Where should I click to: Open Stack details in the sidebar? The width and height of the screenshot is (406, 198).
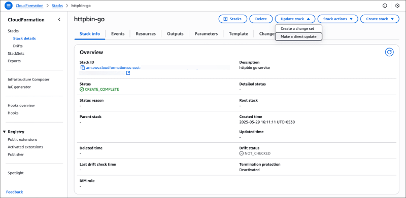pos(24,38)
